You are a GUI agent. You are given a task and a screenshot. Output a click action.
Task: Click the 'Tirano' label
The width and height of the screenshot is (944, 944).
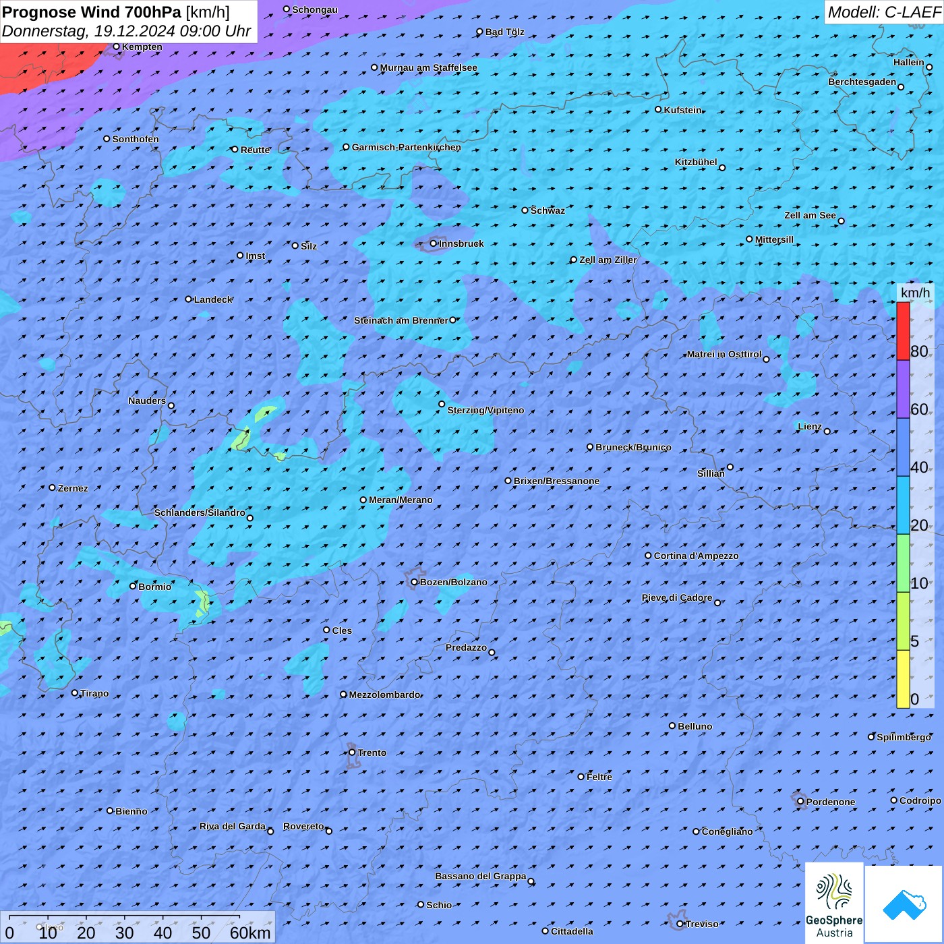94,693
